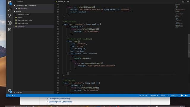The height and width of the screenshot is (107, 190).
Task: Open the Manage gear icon
Action: (x=9, y=91)
